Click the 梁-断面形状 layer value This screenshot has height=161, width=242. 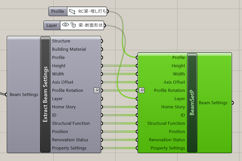click(91, 25)
